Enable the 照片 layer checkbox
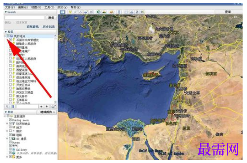 click(11, 130)
